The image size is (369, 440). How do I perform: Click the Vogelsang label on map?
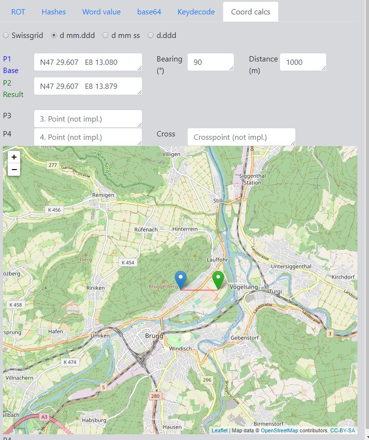tap(243, 287)
